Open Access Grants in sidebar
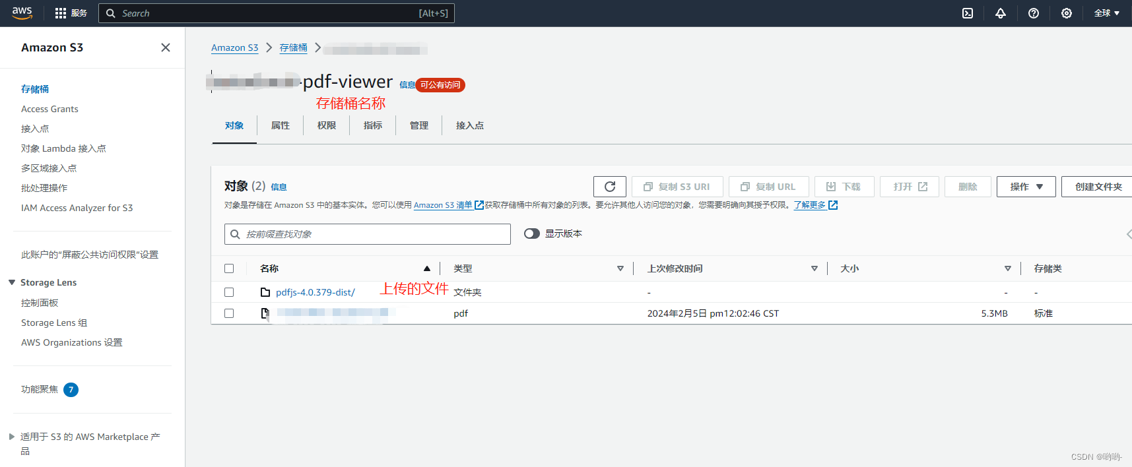Image resolution: width=1132 pixels, height=467 pixels. tap(50, 109)
